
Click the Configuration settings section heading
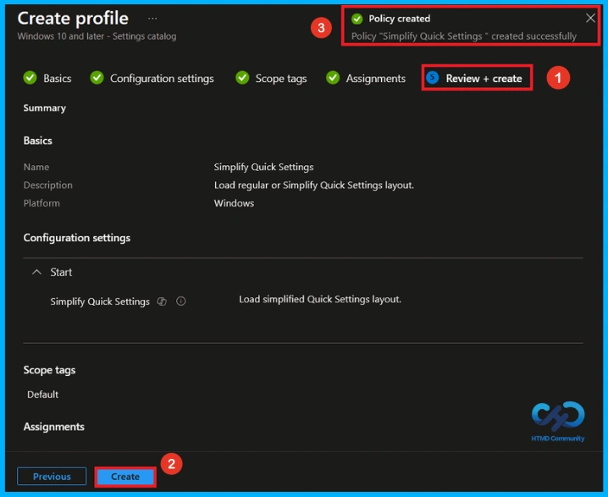click(x=77, y=238)
